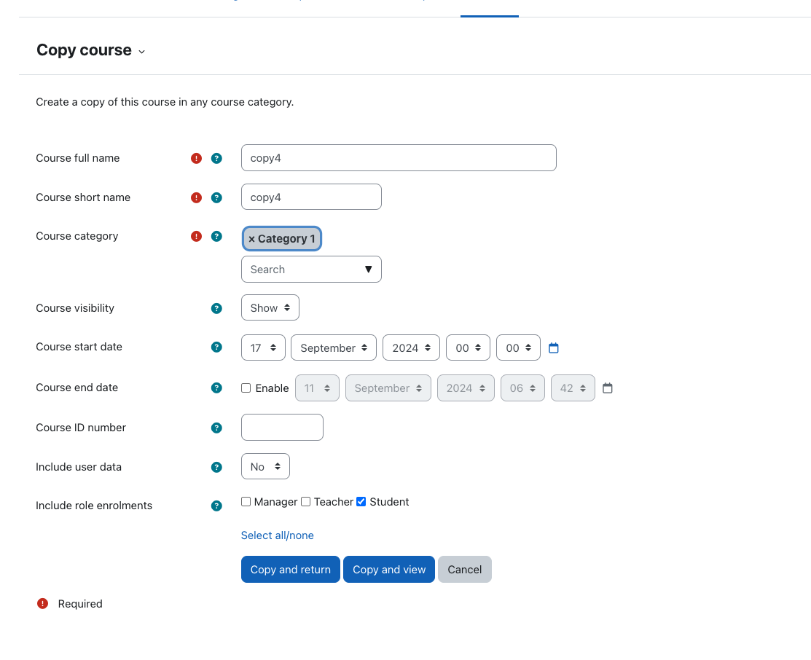Click the Select all/none link
The height and width of the screenshot is (660, 811).
(277, 535)
